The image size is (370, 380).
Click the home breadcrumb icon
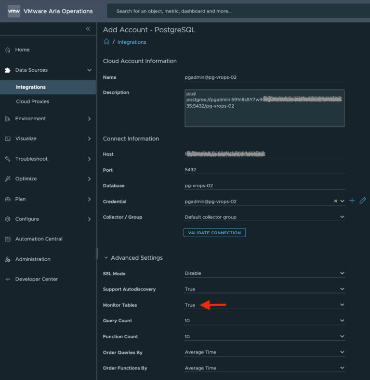click(106, 42)
